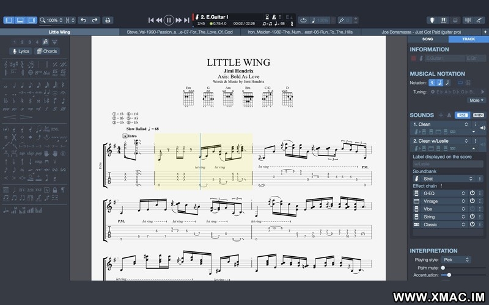
Task: Toggle the left edition palette panel
Action: point(9,20)
